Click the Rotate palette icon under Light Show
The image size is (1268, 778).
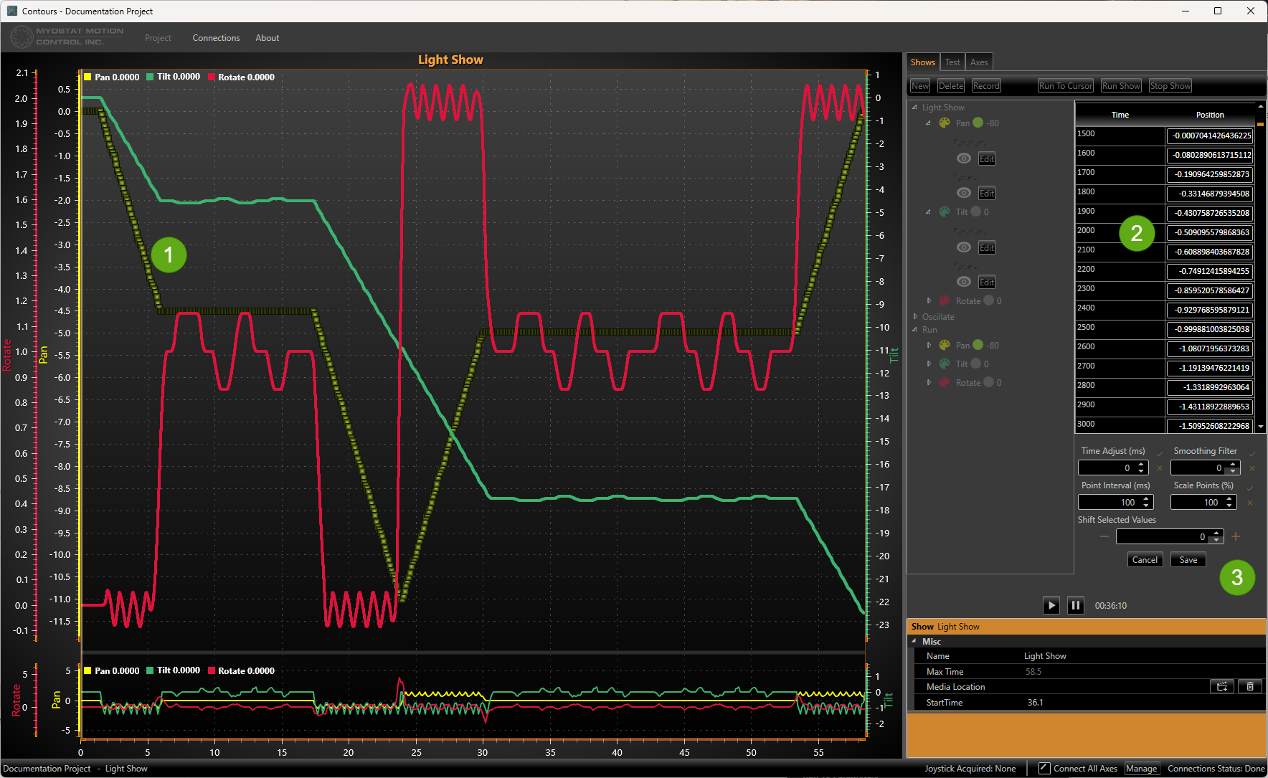pos(945,300)
